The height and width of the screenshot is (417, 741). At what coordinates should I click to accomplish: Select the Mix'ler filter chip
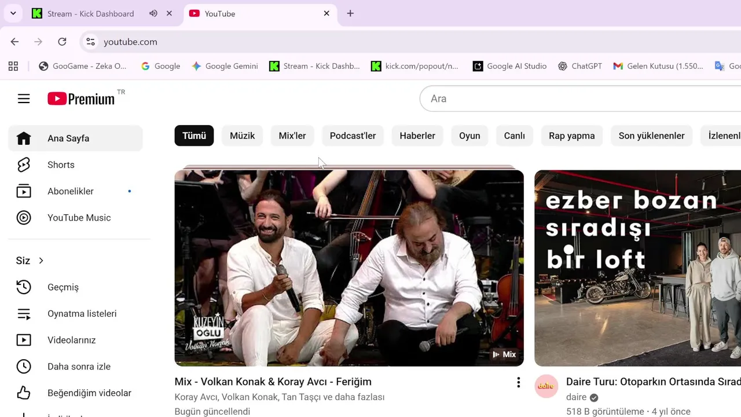[x=292, y=136]
